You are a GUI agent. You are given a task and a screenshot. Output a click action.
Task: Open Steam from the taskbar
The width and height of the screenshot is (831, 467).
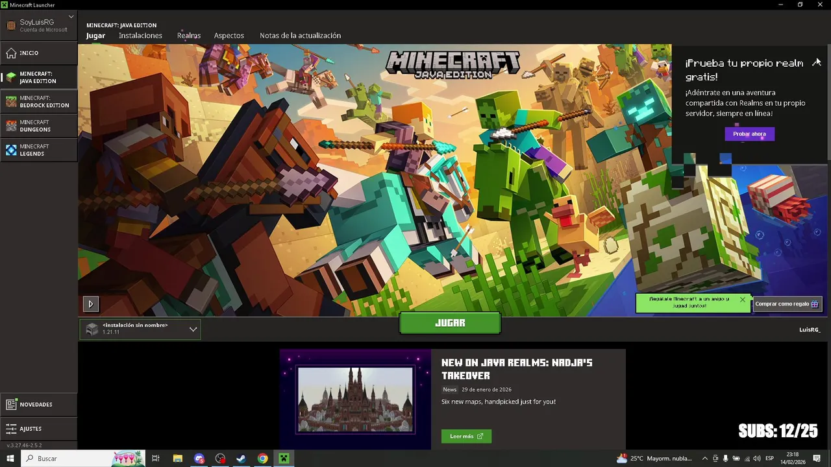pyautogui.click(x=241, y=459)
